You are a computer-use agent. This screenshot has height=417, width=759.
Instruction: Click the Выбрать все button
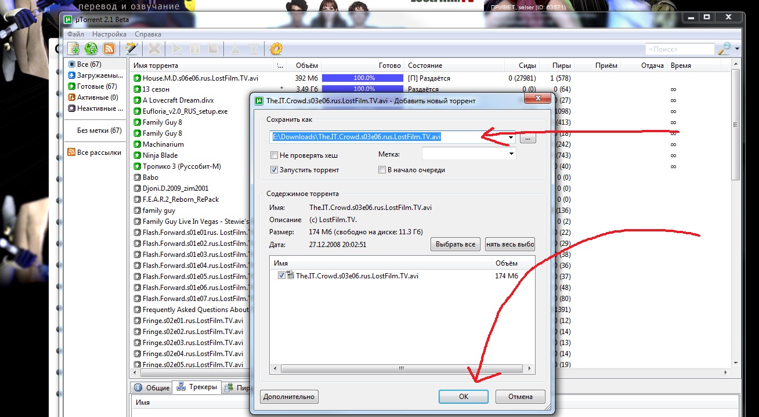(456, 244)
